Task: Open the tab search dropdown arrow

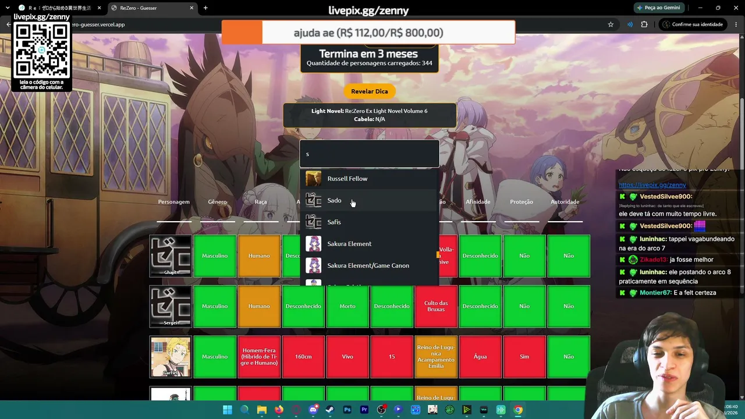Action: [7, 8]
